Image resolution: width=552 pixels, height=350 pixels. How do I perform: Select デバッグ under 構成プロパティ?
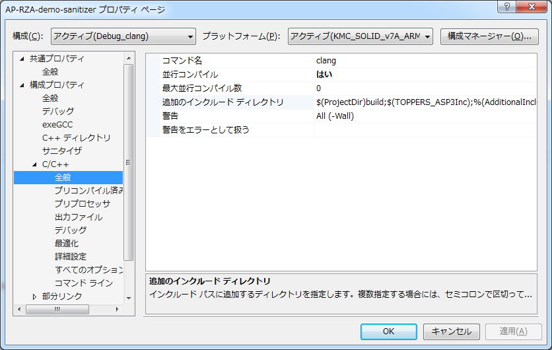(58, 111)
